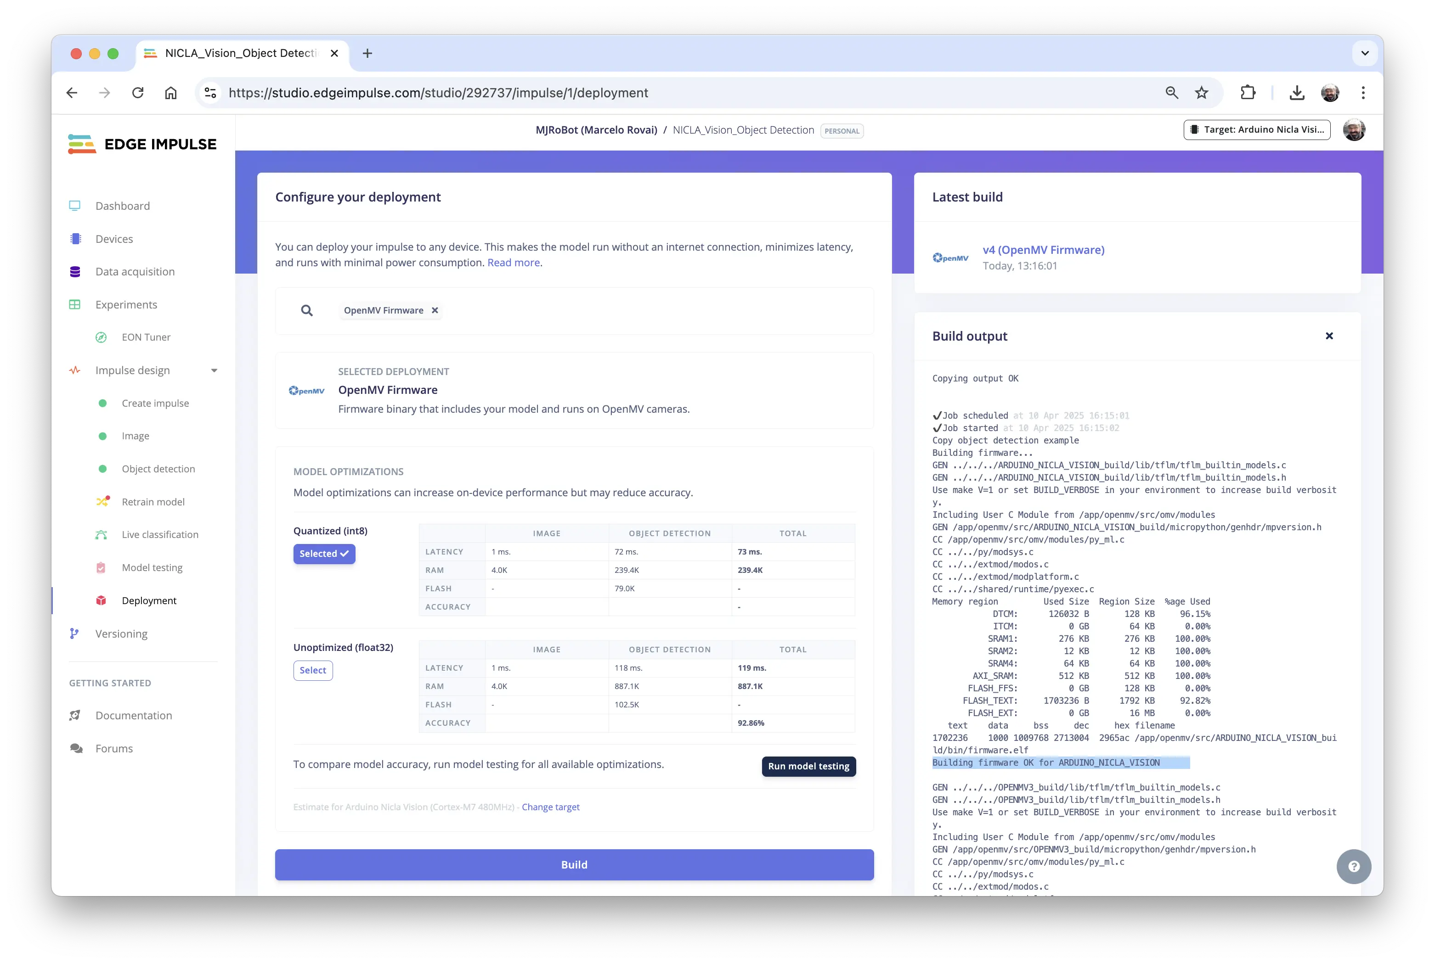Image resolution: width=1435 pixels, height=964 pixels.
Task: Click the EON Tuner icon
Action: [102, 337]
